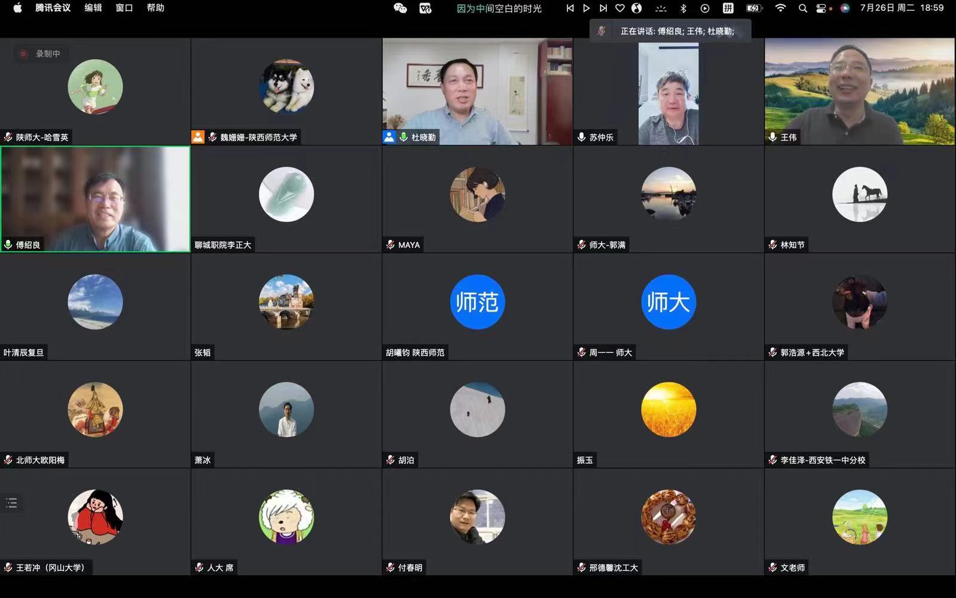Toggle the microphone icon beside 王伟

coord(773,137)
